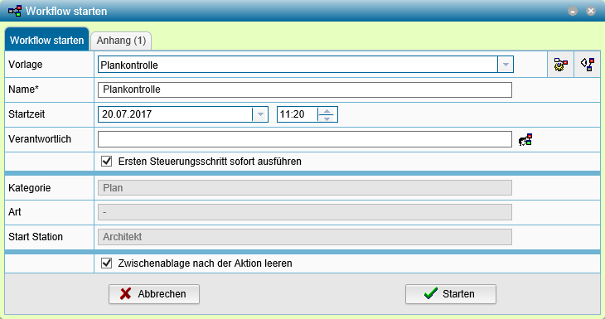The height and width of the screenshot is (319, 605).
Task: Switch to the Anhang (1) tab
Action: 121,41
